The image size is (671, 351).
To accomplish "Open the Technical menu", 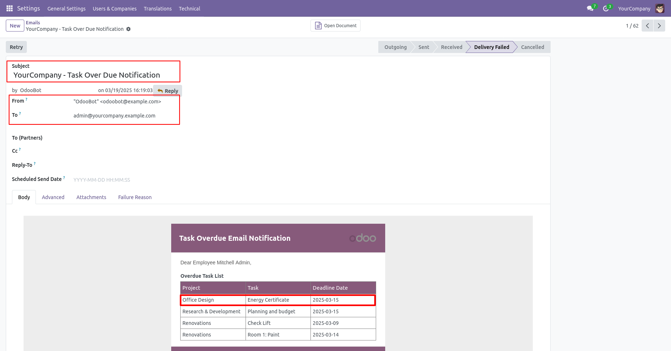I will 189,8.
